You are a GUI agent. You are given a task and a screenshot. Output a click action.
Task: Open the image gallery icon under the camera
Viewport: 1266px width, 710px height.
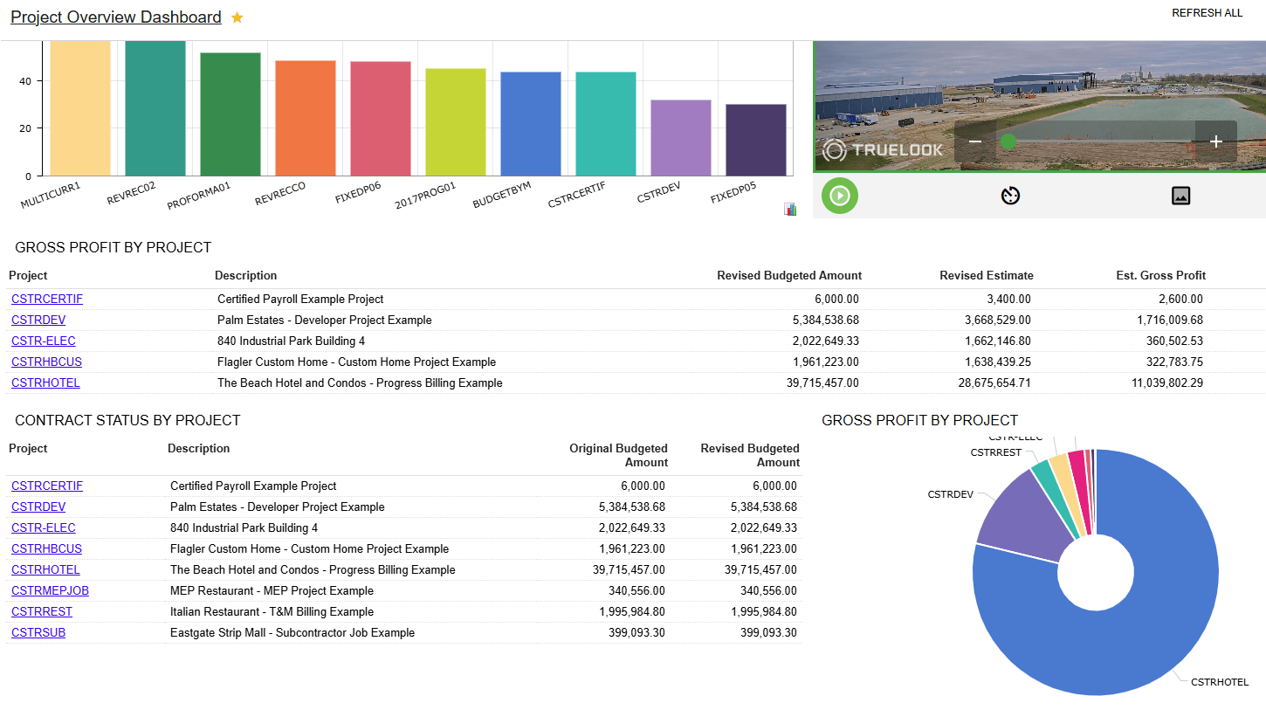click(1180, 196)
